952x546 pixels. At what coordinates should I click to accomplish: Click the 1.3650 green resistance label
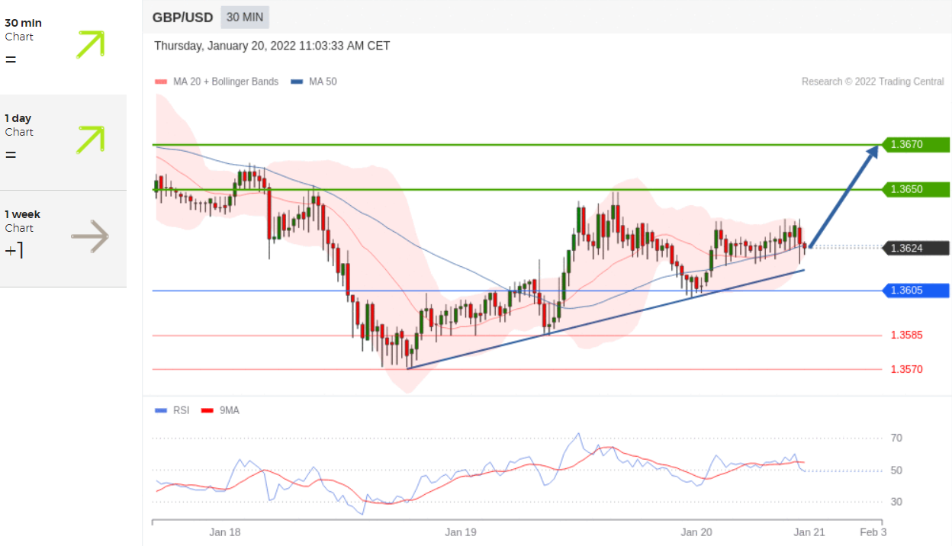(915, 189)
